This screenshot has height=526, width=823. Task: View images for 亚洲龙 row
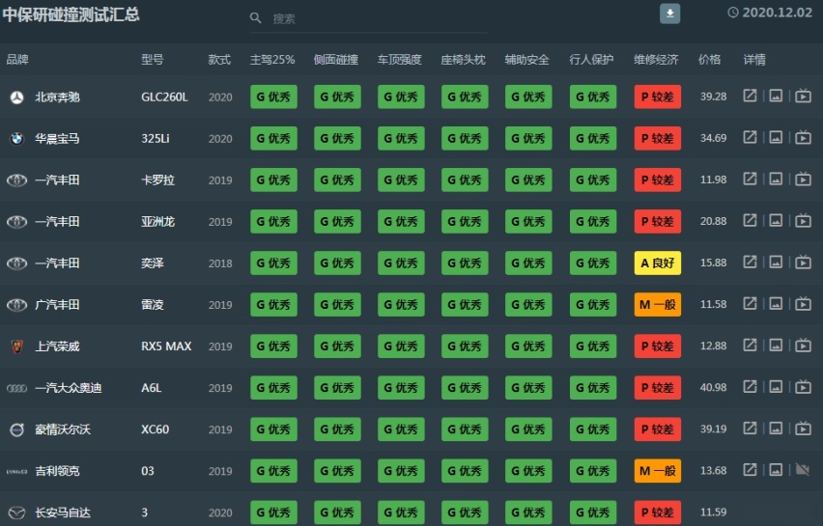776,220
